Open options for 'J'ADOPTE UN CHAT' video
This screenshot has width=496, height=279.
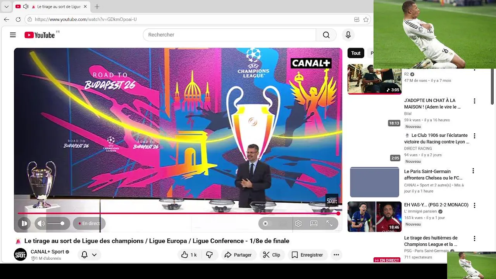pyautogui.click(x=474, y=101)
